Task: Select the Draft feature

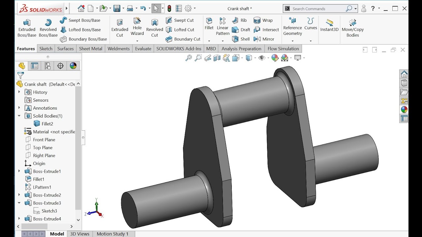Action: pyautogui.click(x=241, y=30)
